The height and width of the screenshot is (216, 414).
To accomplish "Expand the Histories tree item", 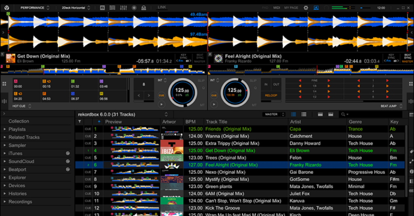I will click(5, 193).
